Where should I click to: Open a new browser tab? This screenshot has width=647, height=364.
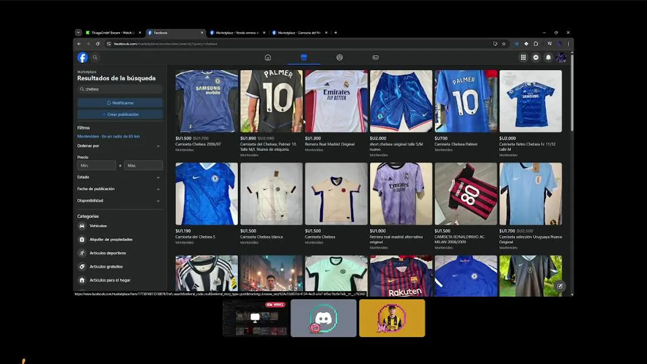click(x=335, y=33)
